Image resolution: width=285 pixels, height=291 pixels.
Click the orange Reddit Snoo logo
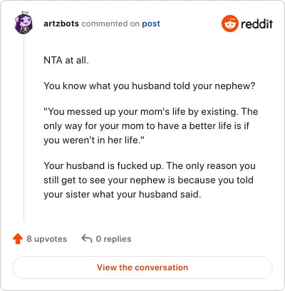[229, 24]
